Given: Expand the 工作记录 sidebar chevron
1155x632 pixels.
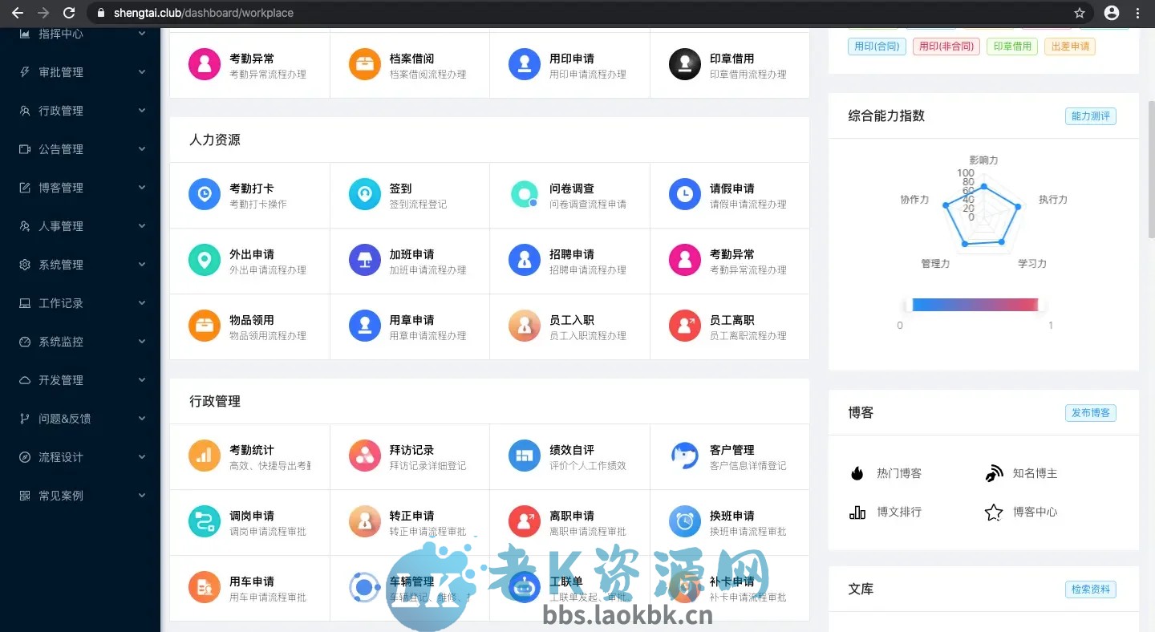Looking at the screenshot, I should (142, 303).
